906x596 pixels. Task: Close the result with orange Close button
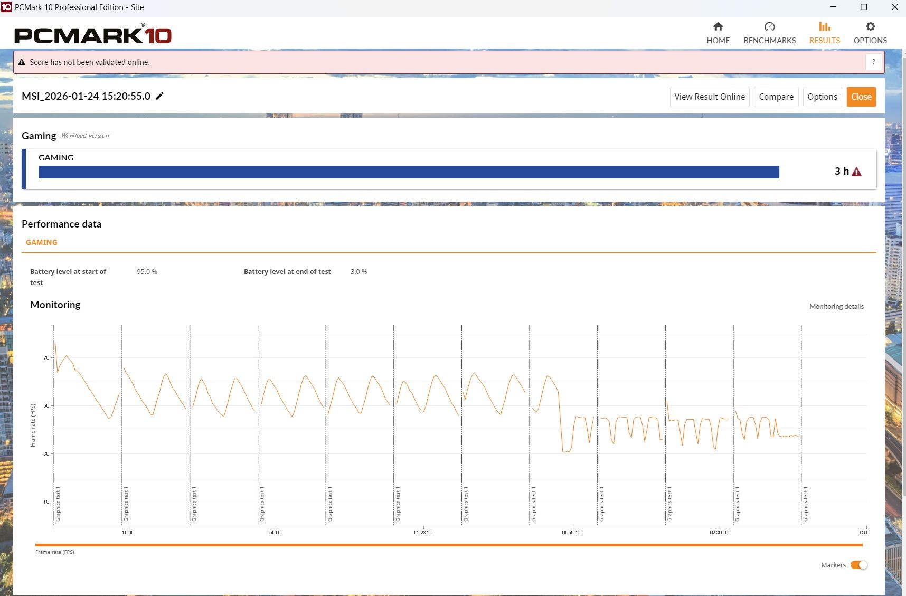[861, 97]
